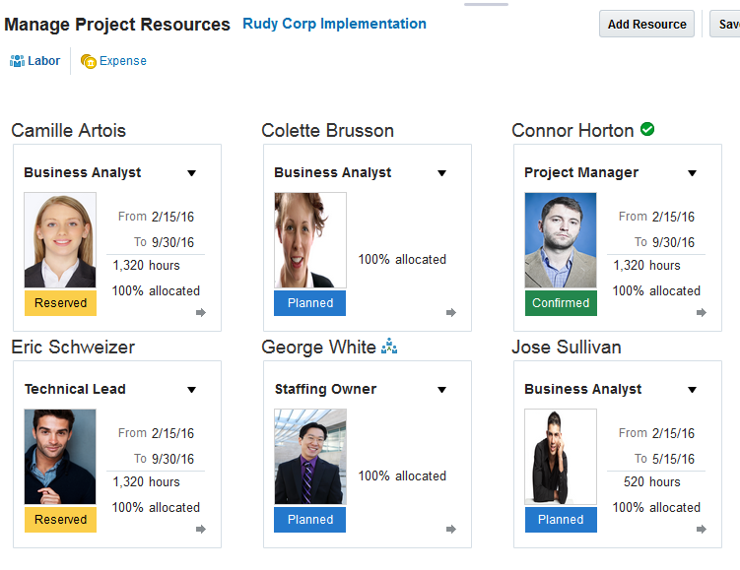Open Camille Artois Business Analyst dropdown
The image size is (740, 570).
191,173
